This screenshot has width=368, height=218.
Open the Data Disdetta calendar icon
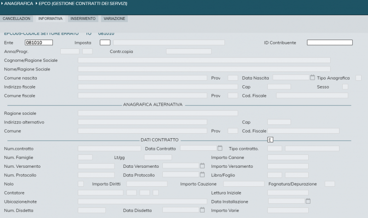pos(202,210)
